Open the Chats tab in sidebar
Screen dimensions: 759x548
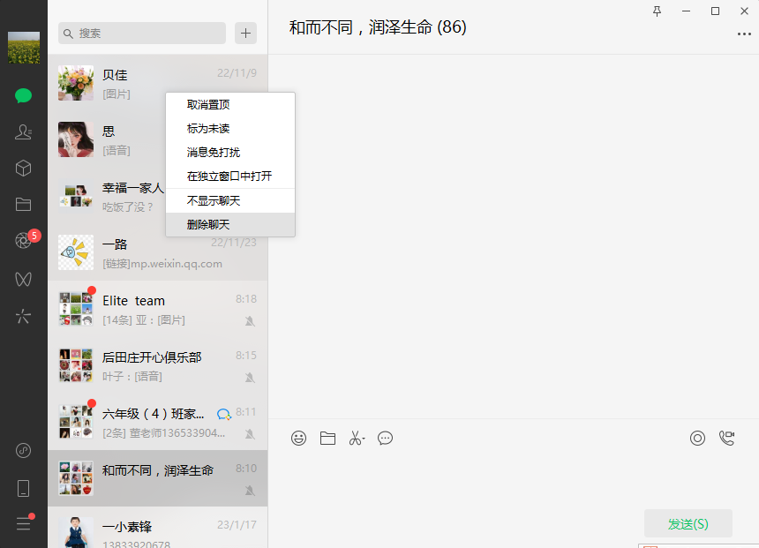[23, 95]
